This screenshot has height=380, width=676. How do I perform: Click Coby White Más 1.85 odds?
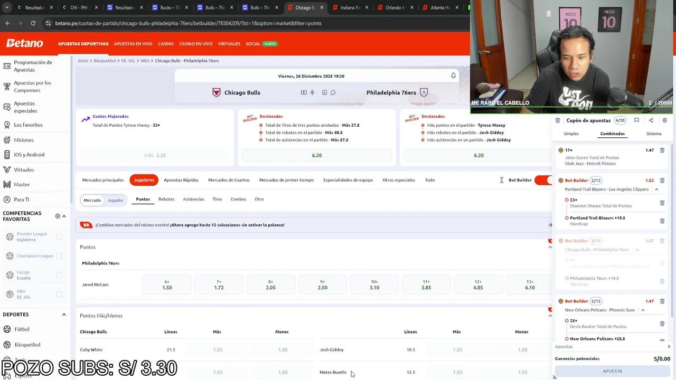218,349
